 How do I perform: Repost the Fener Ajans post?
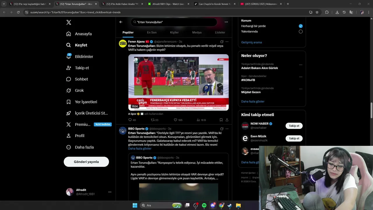tap(154, 120)
